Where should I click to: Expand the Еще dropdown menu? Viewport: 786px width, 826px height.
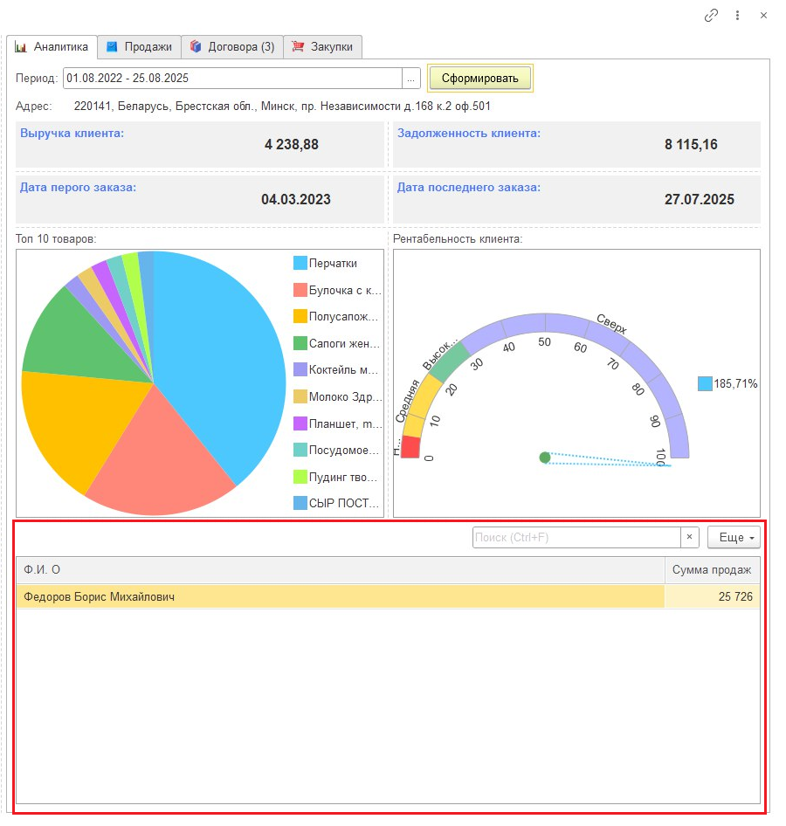tap(734, 538)
